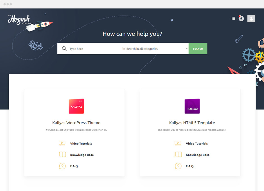Screen dimensions: 264x191
Task: Open the Kallyas HTML5 Template title link
Action: [x=192, y=123]
